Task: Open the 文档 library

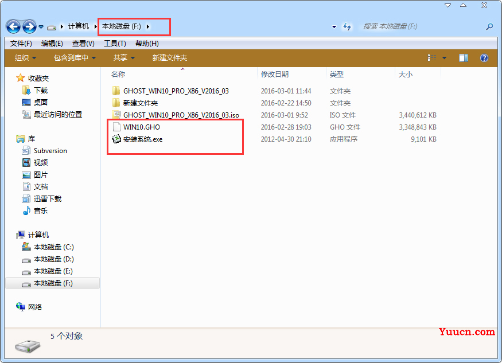Action: (41, 186)
